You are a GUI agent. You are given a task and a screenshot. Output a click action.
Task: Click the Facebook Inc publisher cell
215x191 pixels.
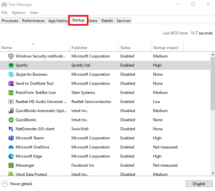click(x=83, y=165)
